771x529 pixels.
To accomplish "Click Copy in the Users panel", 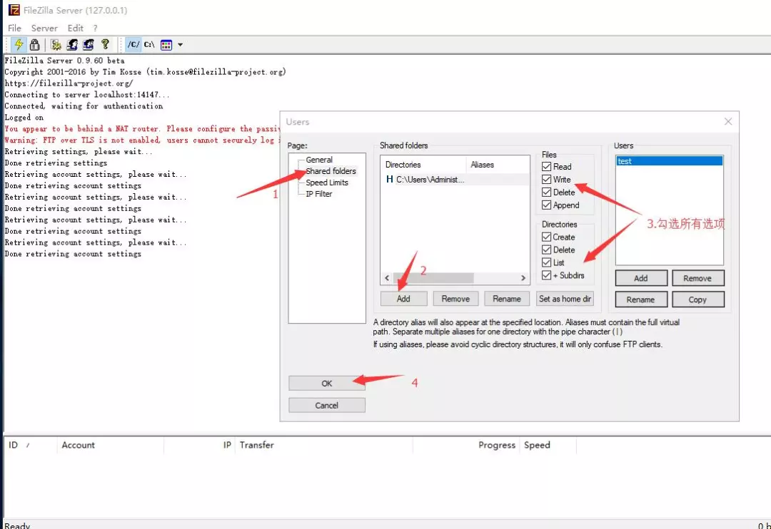I will click(697, 299).
